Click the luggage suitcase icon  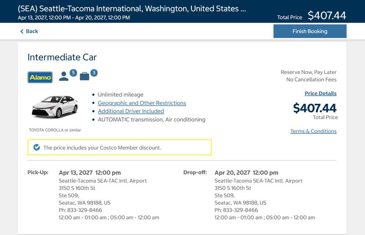coord(84,76)
